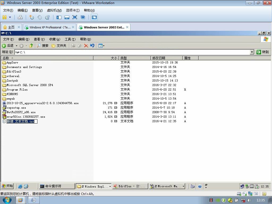Open VMware 选项卡(T) menu
This screenshot has height=204, width=272.
(x=73, y=10)
